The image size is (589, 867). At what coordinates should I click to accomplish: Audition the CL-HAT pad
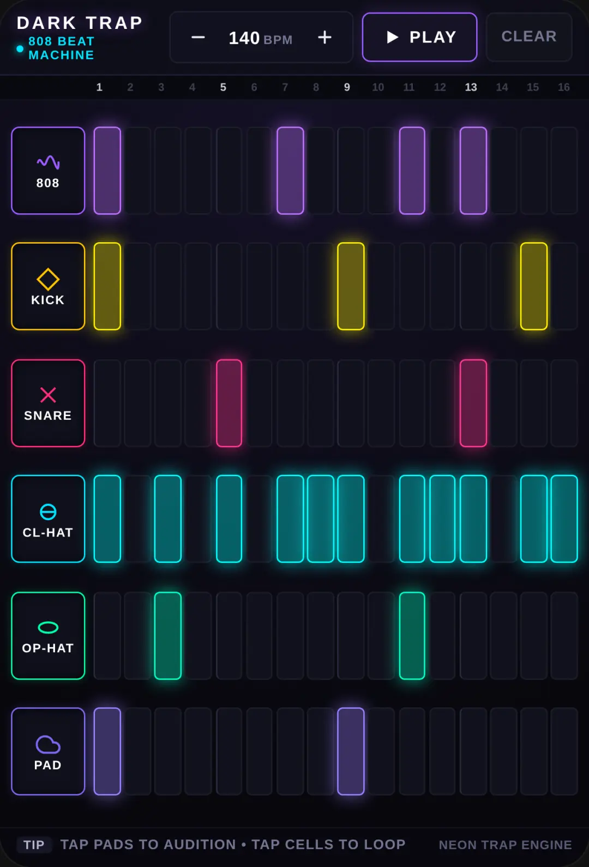[48, 519]
